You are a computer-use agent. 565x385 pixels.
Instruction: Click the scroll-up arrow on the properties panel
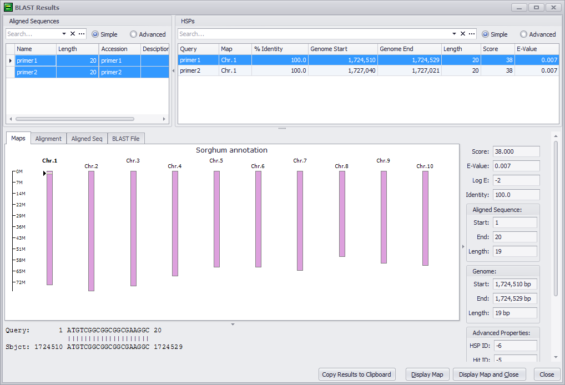pos(556,135)
